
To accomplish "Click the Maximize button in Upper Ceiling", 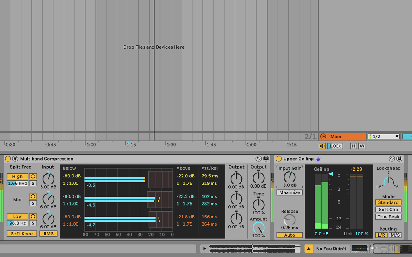I will click(x=289, y=192).
